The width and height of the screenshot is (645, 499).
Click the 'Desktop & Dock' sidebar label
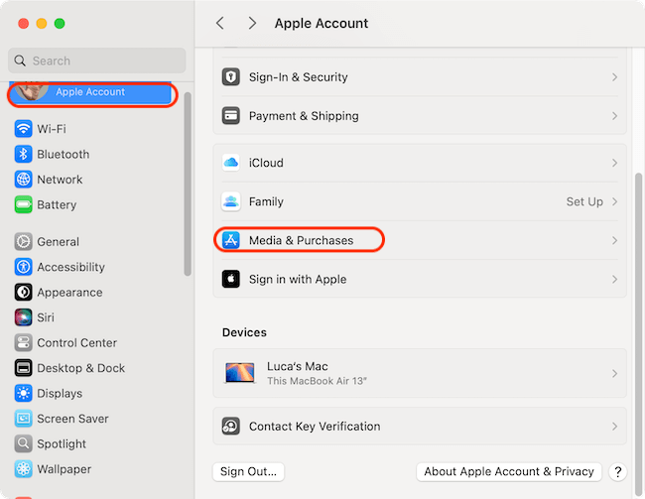pyautogui.click(x=81, y=368)
